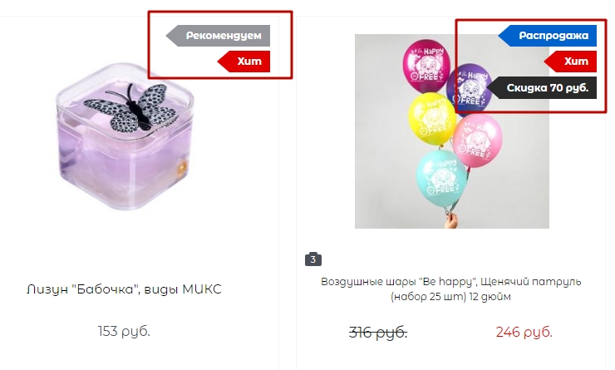Click the black "Скидка 70 руб." badge
This screenshot has height=370, width=615.
542,87
